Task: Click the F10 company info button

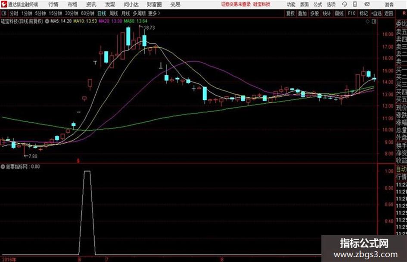Action: [351, 13]
